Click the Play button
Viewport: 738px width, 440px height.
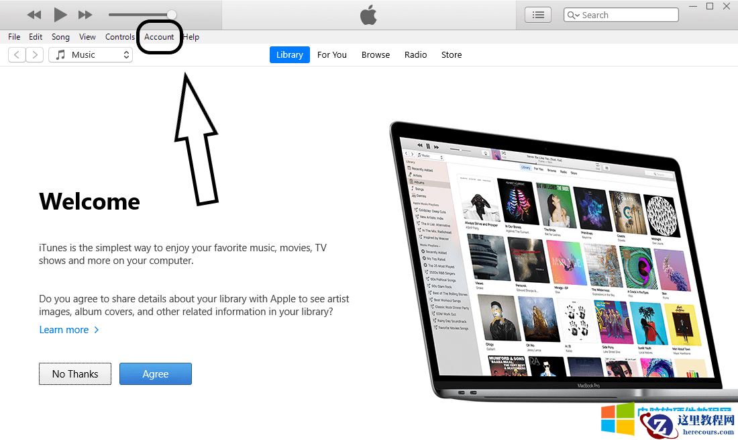tap(60, 15)
